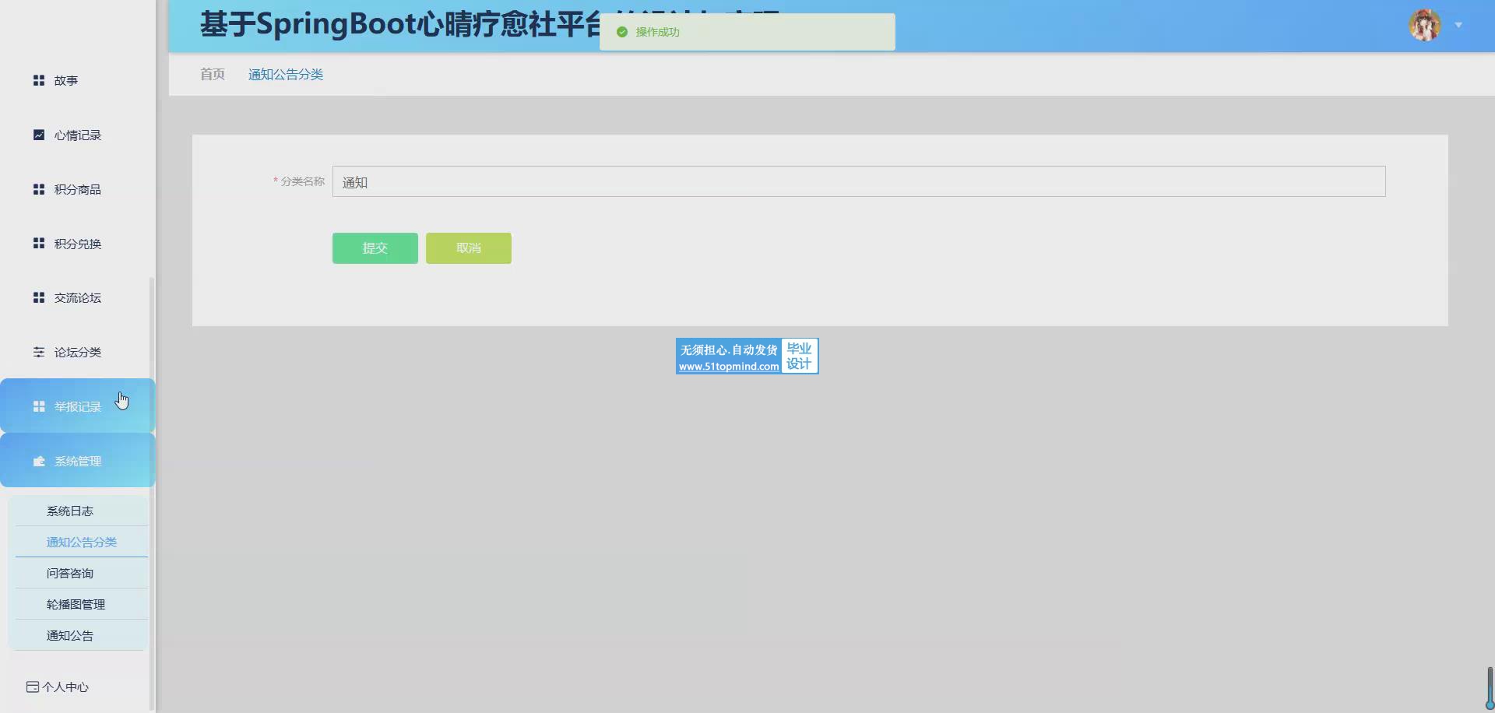Click the 取消 button
The height and width of the screenshot is (713, 1495).
[x=468, y=248]
